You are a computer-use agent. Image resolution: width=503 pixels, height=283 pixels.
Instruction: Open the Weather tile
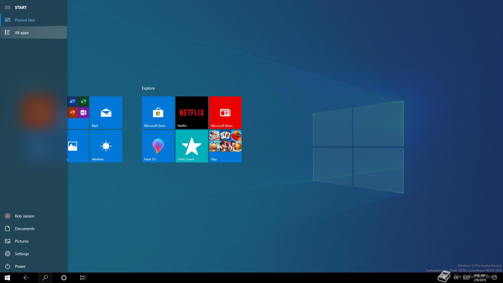[106, 146]
